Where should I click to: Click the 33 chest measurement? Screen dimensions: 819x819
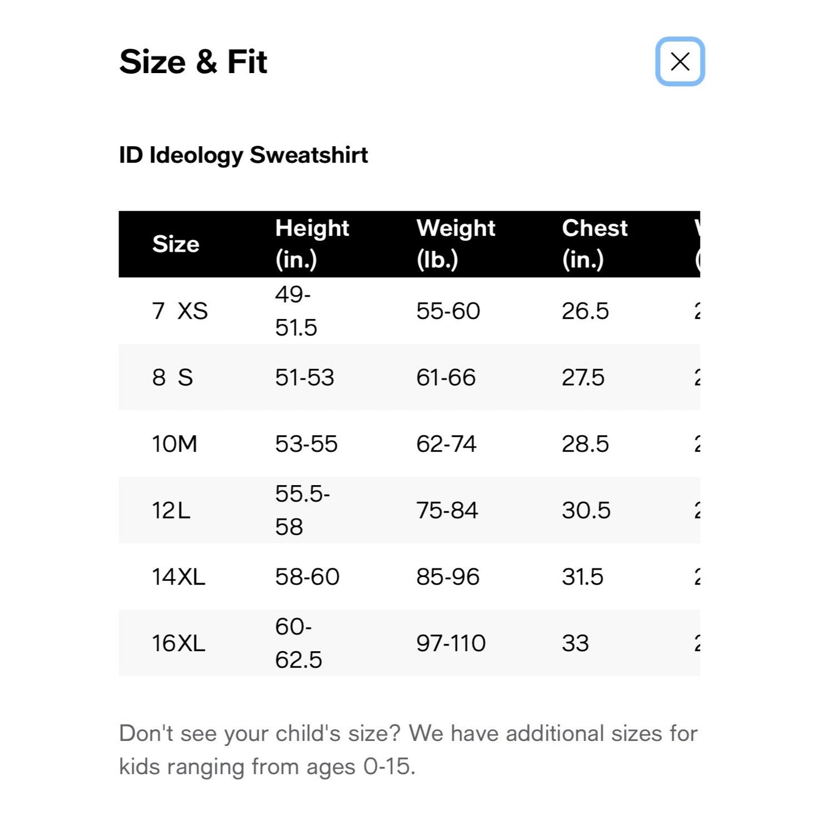[x=575, y=643]
